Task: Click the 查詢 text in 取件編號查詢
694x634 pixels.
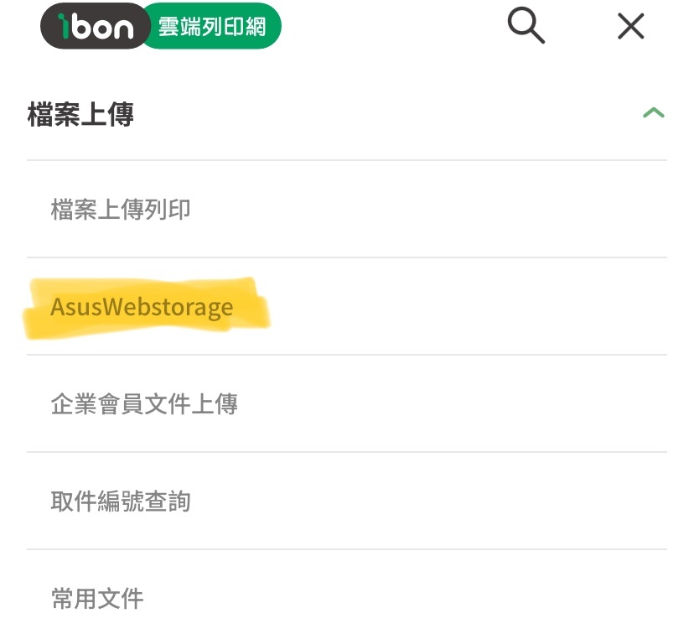Action: point(168,501)
